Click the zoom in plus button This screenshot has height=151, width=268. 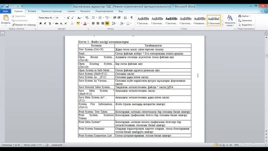tap(265, 145)
